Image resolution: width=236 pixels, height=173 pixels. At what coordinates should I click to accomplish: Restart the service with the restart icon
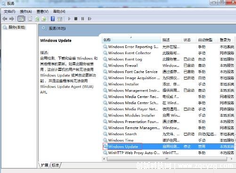tap(90, 19)
